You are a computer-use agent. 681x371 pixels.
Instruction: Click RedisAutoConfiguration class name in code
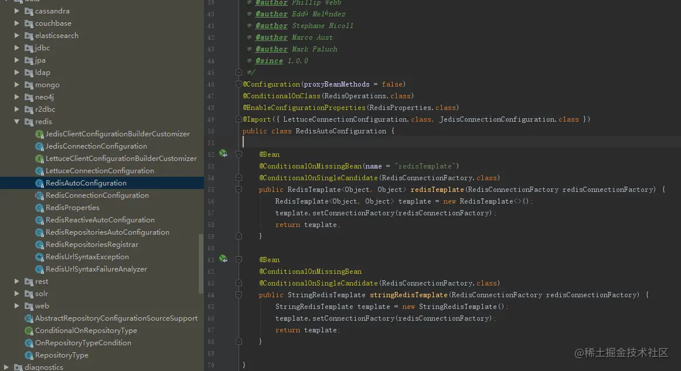340,131
